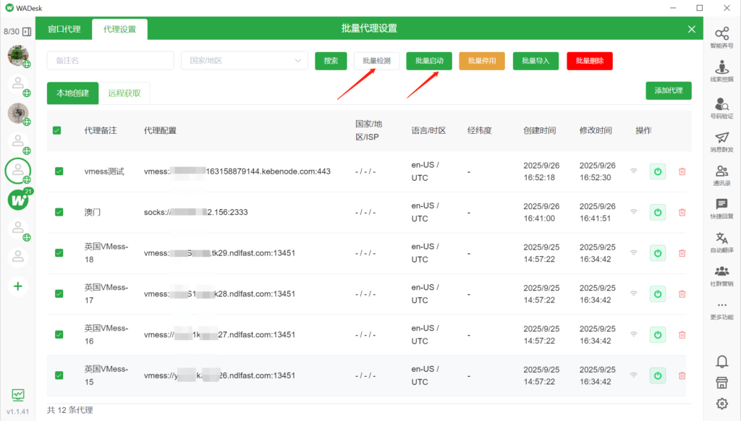Click the power icon for vmess测试 proxy
This screenshot has height=421, width=741.
click(657, 171)
